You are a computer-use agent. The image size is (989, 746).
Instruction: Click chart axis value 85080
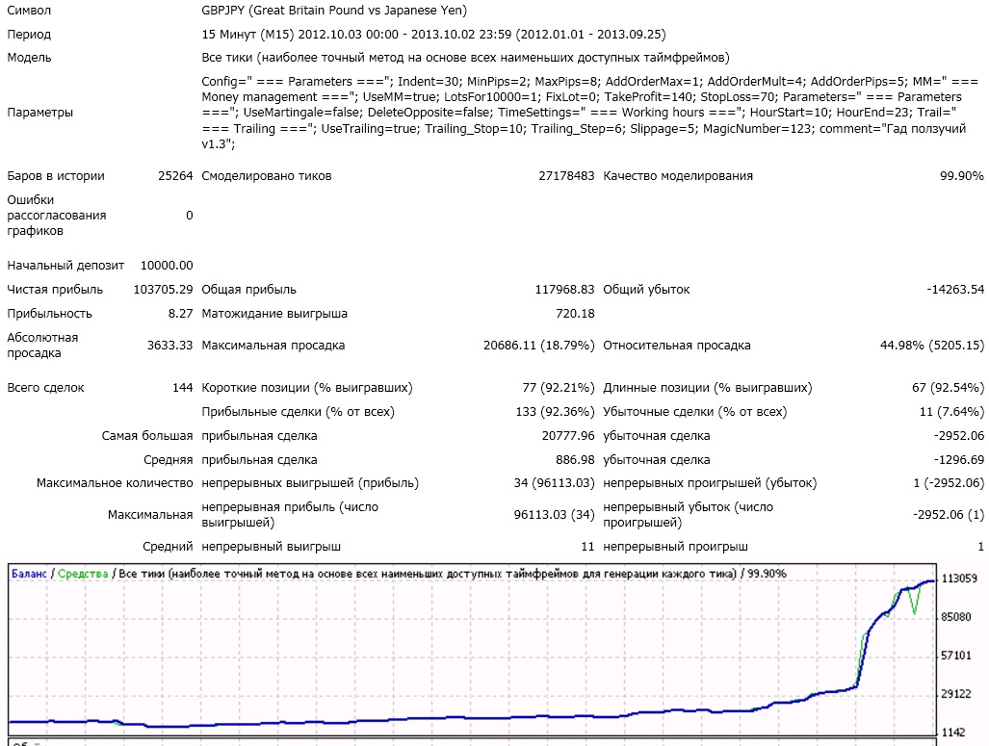[956, 617]
